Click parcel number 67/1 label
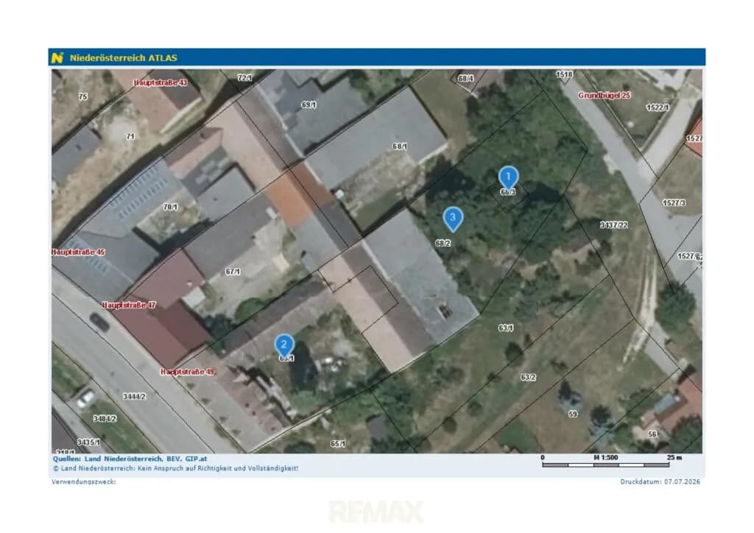The height and width of the screenshot is (533, 754). pos(233,272)
